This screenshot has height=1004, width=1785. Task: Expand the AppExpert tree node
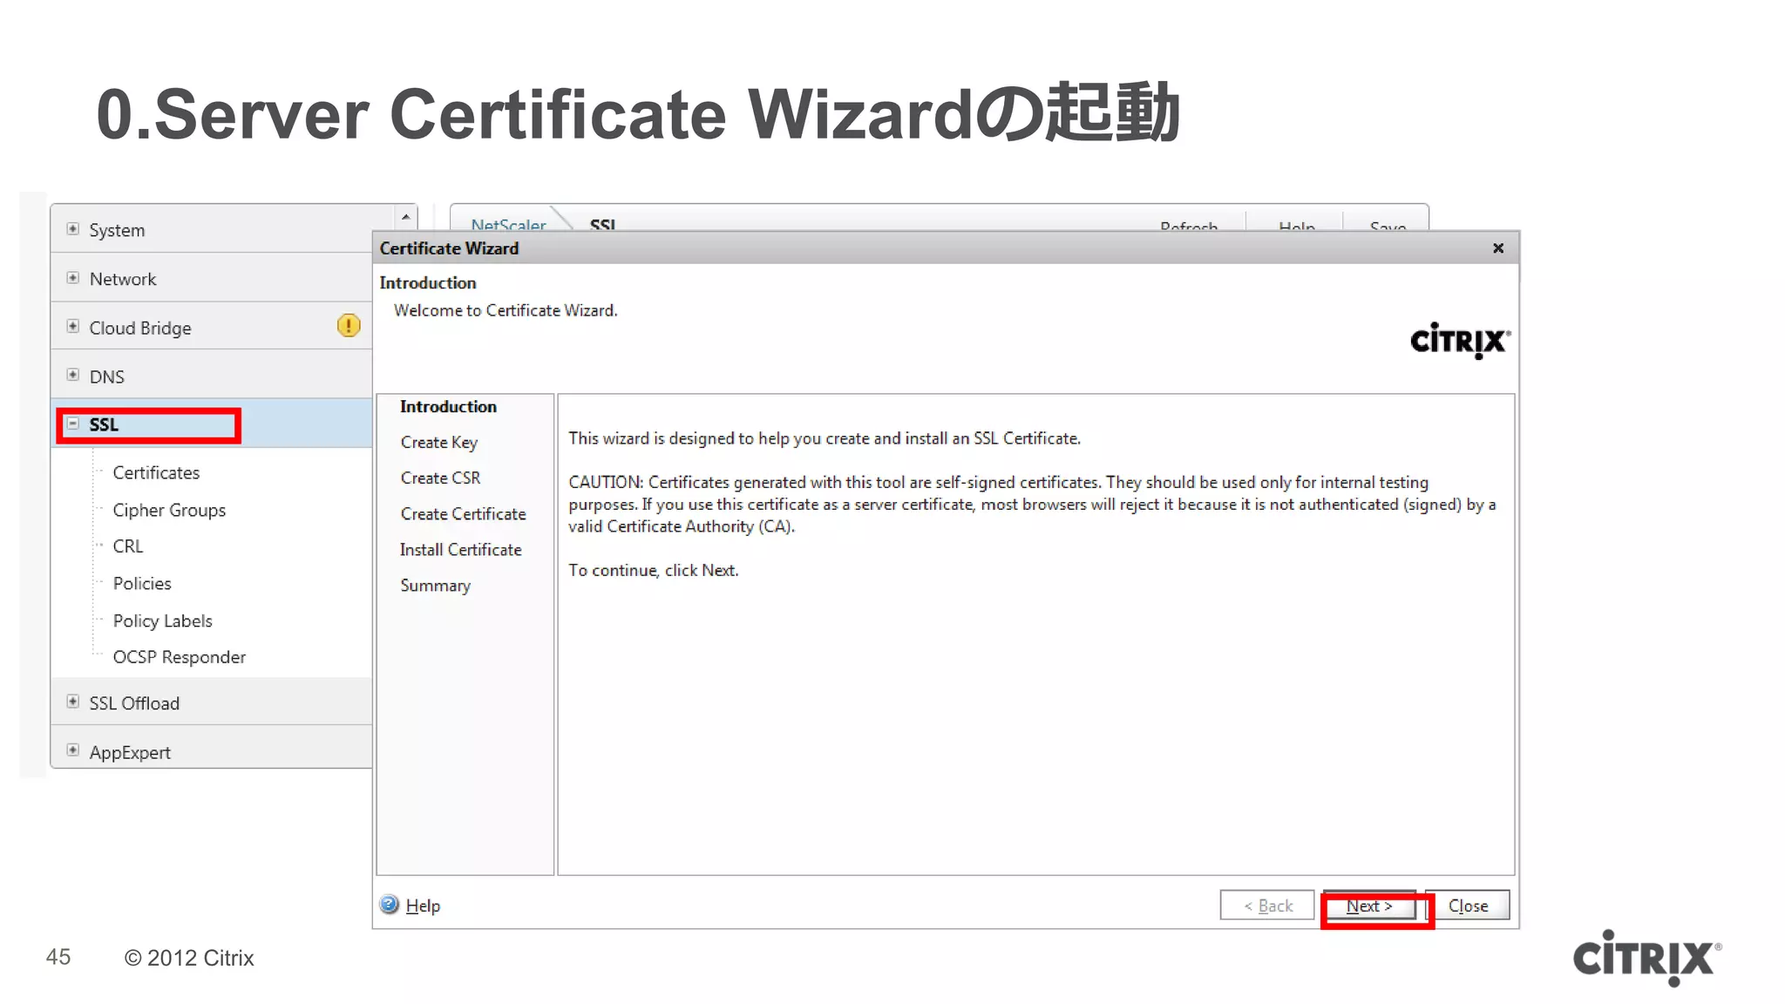(x=73, y=750)
